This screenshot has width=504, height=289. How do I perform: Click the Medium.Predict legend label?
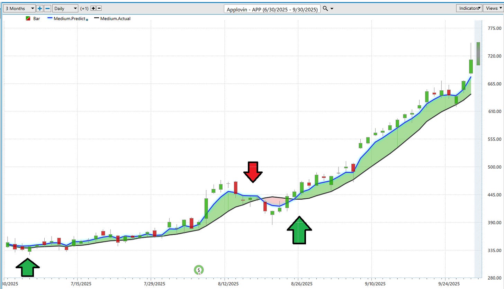pos(69,19)
